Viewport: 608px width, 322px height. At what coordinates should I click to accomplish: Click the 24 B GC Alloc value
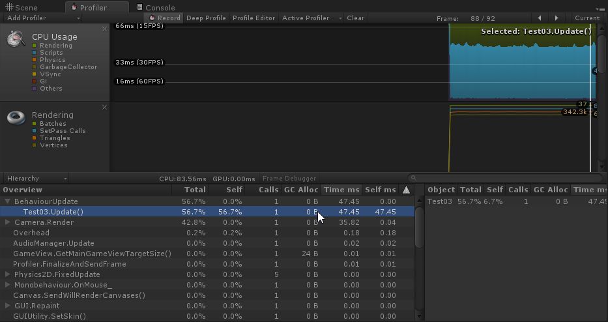310,254
